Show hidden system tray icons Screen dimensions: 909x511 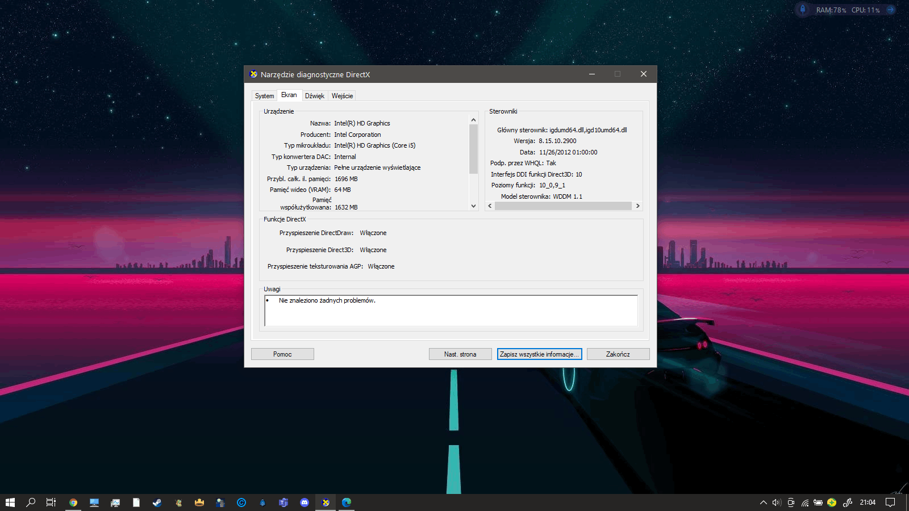[x=763, y=502]
